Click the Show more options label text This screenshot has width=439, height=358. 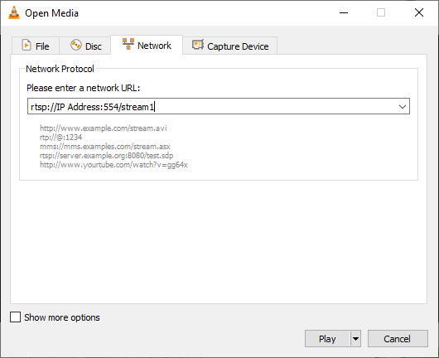click(62, 317)
